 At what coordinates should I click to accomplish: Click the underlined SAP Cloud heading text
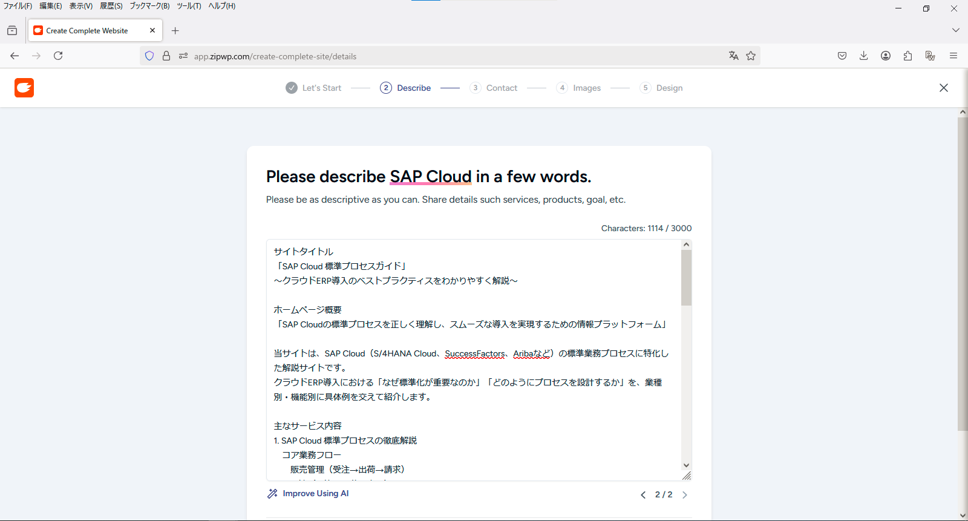[x=430, y=177]
